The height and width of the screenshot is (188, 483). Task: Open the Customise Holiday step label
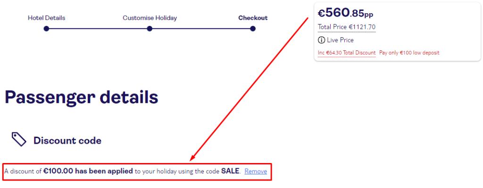coord(150,18)
